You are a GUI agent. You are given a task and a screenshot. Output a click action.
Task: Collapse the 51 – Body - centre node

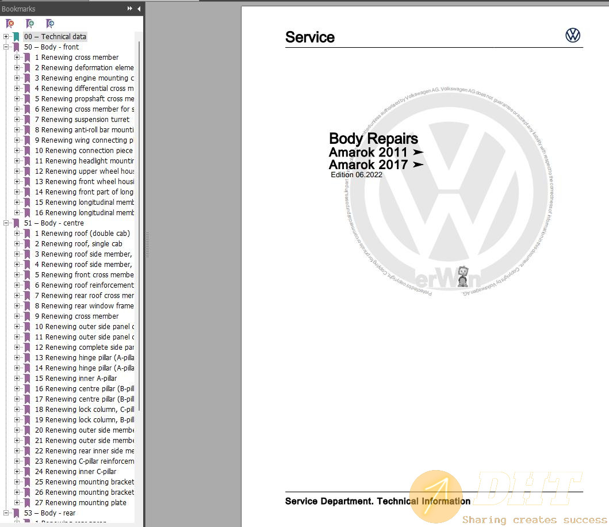pos(6,223)
